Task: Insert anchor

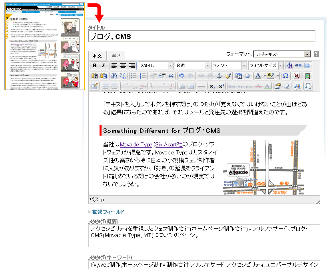Action: click(219, 76)
